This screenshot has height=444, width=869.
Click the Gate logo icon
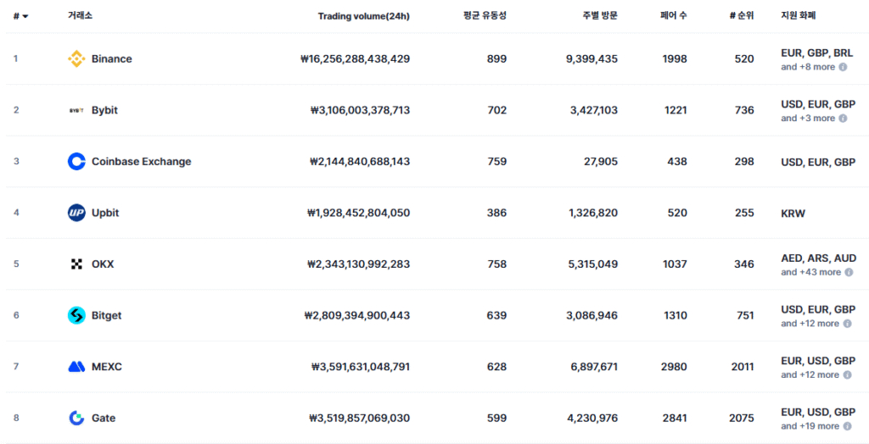[76, 418]
